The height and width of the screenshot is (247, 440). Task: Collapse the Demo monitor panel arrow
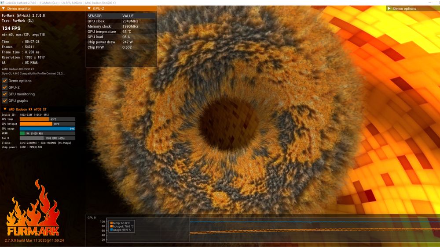tap(4, 9)
